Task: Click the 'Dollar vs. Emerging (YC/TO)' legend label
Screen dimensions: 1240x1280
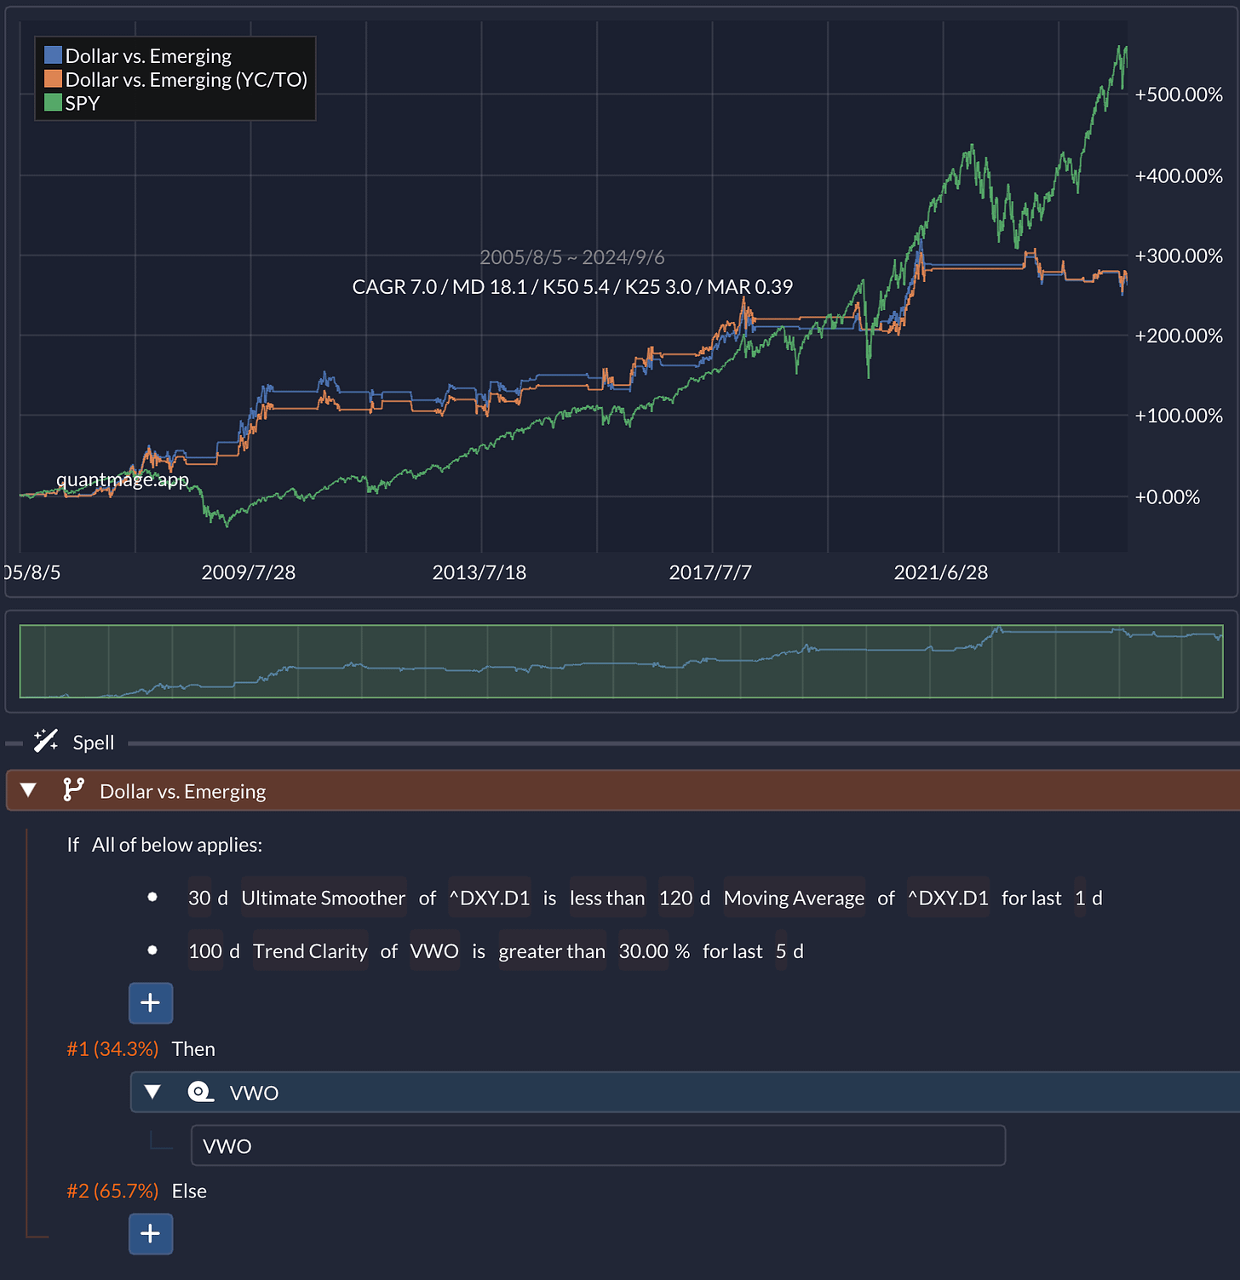Action: 187,79
